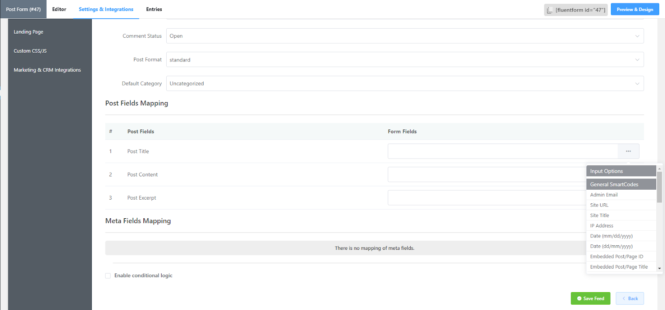The height and width of the screenshot is (310, 665).
Task: Click the Post Title form field input
Action: point(503,151)
